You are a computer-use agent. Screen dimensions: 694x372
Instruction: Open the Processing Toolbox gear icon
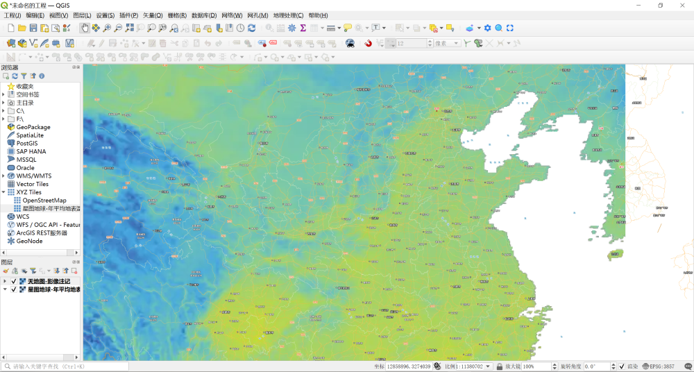291,28
